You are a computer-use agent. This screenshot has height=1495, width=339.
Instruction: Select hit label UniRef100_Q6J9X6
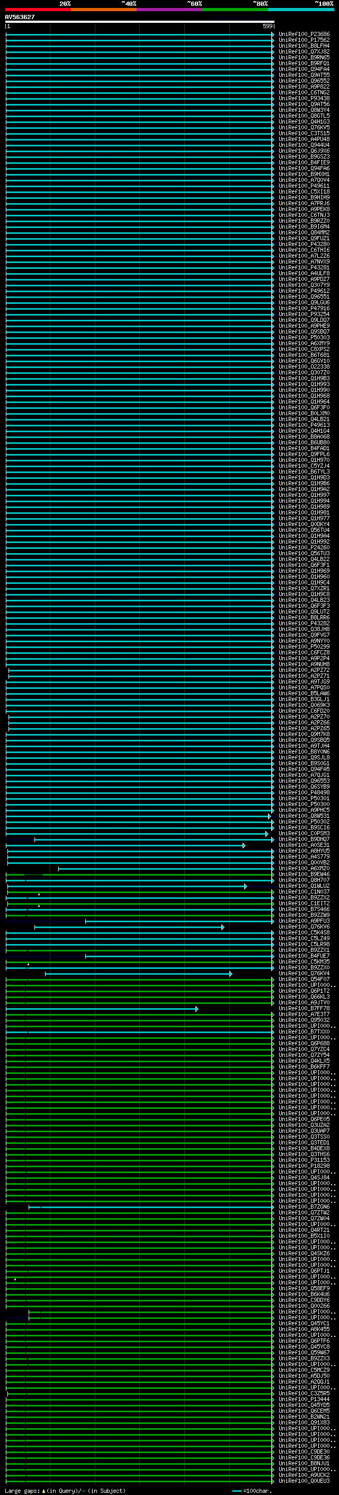[304, 151]
